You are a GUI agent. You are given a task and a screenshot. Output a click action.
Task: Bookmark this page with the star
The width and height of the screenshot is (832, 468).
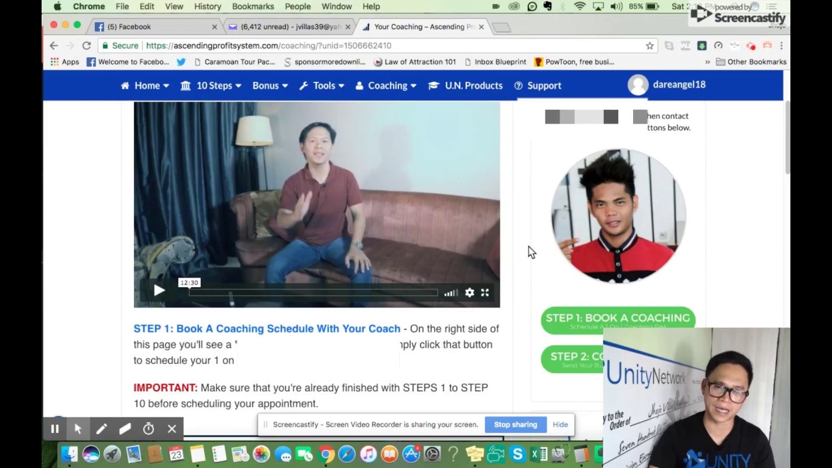[x=649, y=45]
